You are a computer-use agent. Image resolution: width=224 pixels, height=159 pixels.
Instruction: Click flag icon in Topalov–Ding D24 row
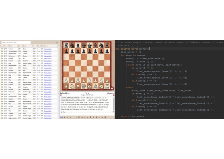[x=2, y=113]
